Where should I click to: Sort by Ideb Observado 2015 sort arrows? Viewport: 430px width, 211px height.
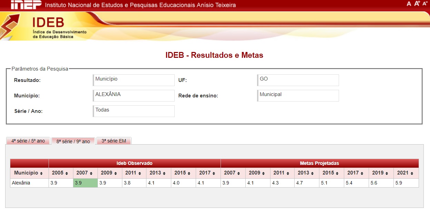189,173
